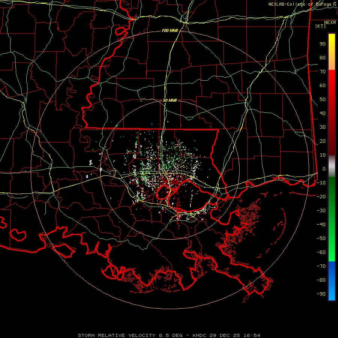Click the positive 20 scale label
338x338 pixels.
click(x=323, y=141)
